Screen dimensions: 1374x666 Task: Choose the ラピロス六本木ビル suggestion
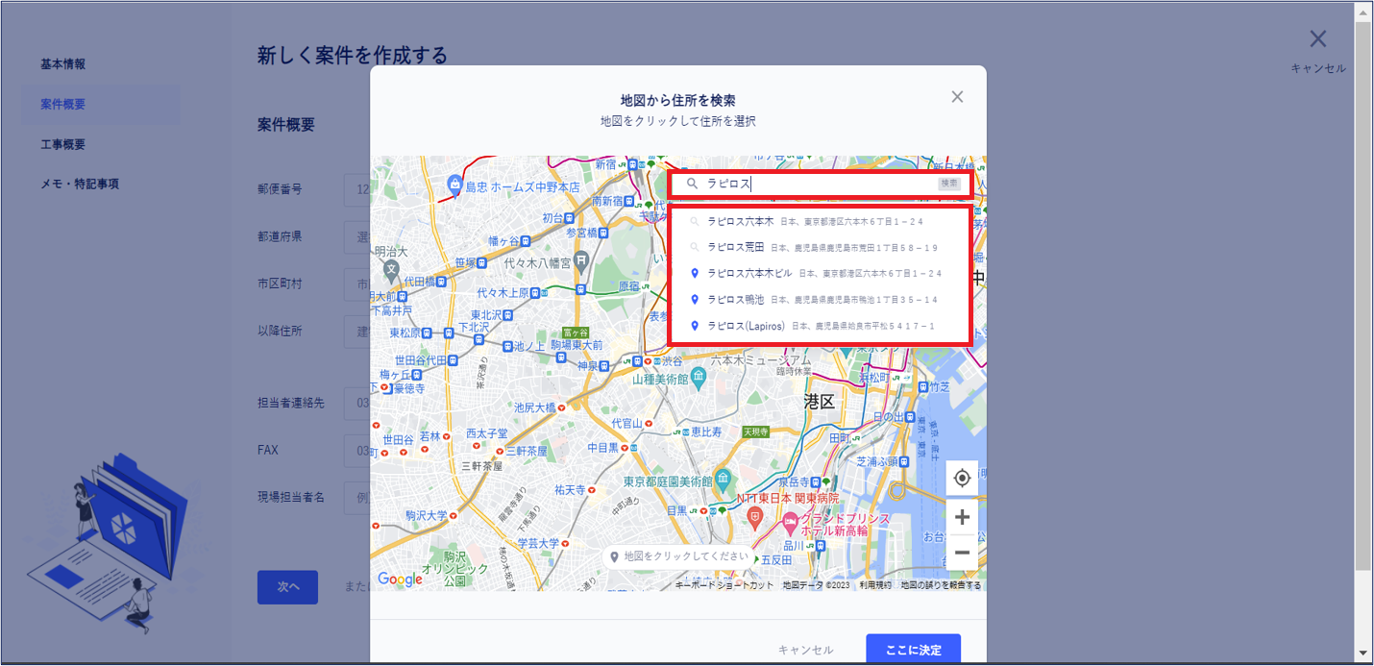click(x=819, y=273)
